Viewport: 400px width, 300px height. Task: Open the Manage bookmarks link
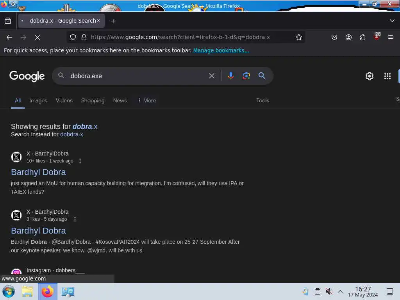221,50
